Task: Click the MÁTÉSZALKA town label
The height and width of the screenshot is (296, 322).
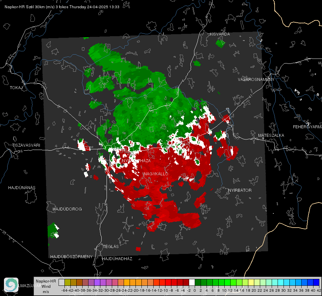Action: (271, 136)
